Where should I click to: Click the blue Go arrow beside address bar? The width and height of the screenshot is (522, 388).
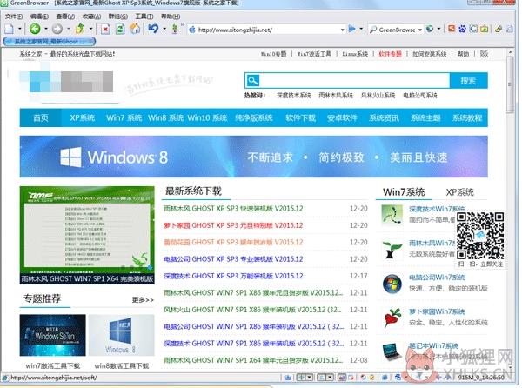(351, 29)
